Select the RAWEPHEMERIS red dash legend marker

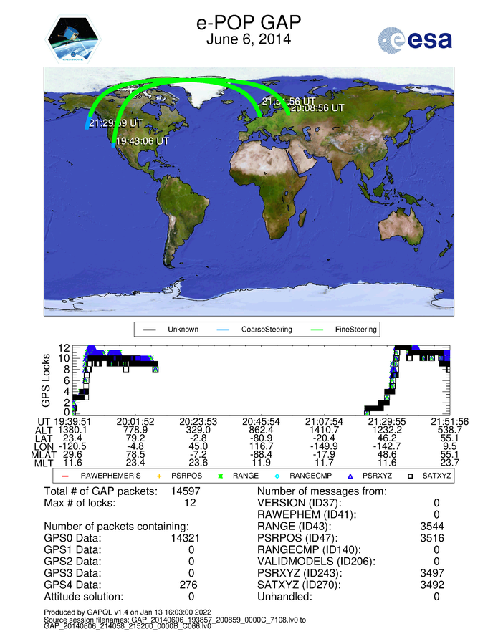coord(65,475)
